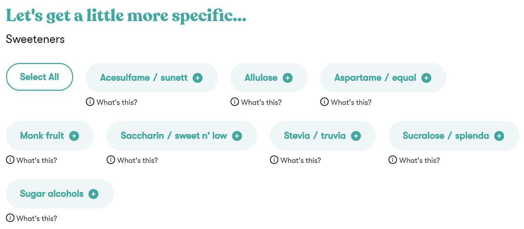Toggle the Stevia / truvia chip
Screen dimensions: 524x229
[x=323, y=136]
